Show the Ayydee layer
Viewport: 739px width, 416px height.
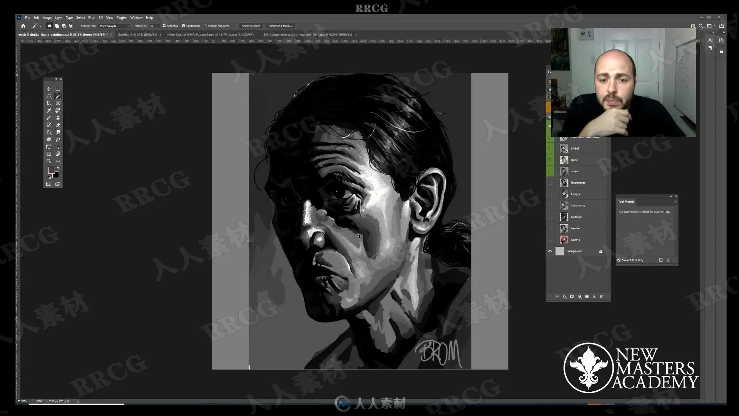(x=550, y=228)
